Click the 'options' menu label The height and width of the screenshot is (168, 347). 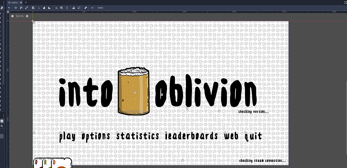96,136
